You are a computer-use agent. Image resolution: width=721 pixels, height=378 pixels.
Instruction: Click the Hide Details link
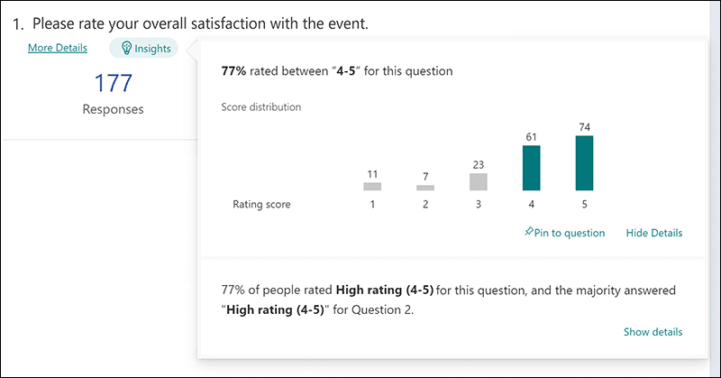653,233
